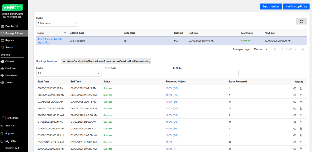Open SharePoint backups
The width and height of the screenshot is (312, 152).
coord(11,76)
